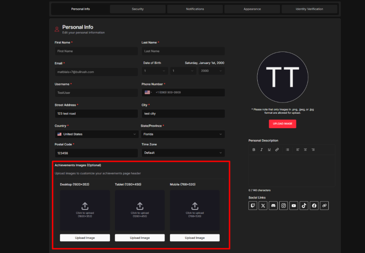Click the person icon beside Personal Info

(57, 29)
